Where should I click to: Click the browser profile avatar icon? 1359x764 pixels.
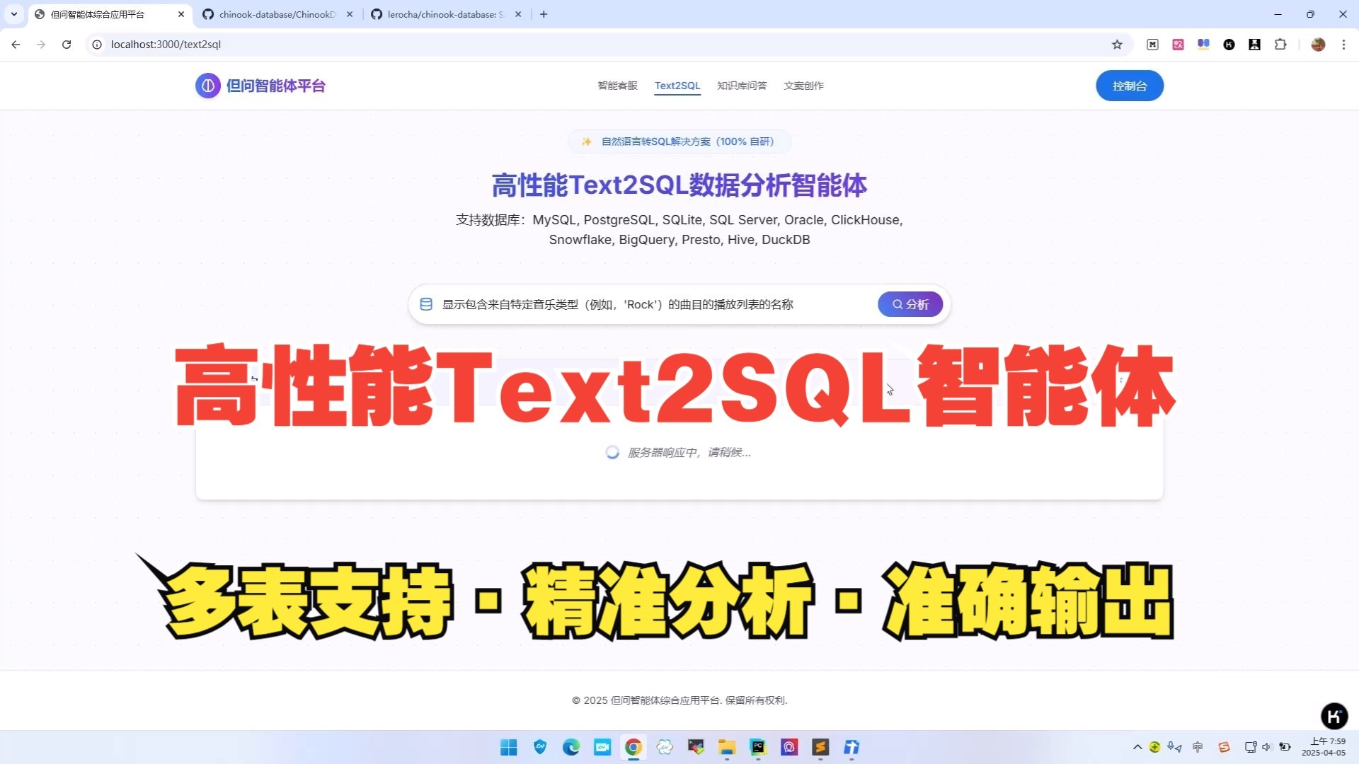(x=1318, y=44)
